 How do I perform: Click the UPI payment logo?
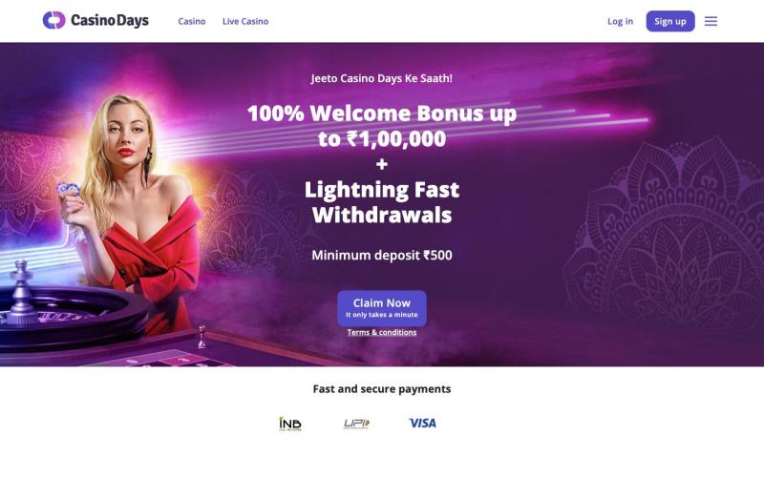tap(356, 424)
